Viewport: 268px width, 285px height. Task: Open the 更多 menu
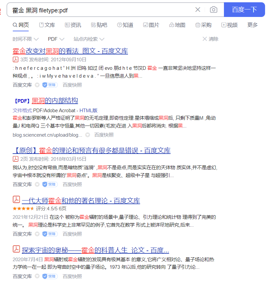pyautogui.click(x=253, y=25)
